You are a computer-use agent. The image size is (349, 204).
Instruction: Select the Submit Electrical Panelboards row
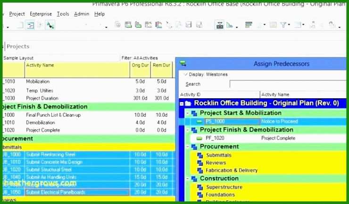click(89, 192)
